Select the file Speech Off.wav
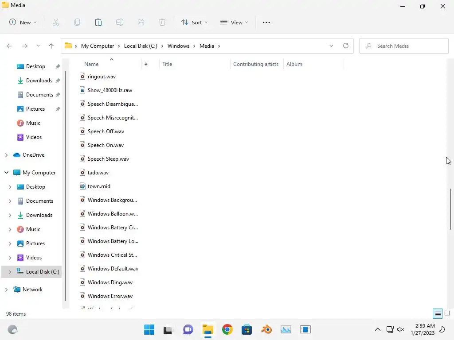 point(106,131)
